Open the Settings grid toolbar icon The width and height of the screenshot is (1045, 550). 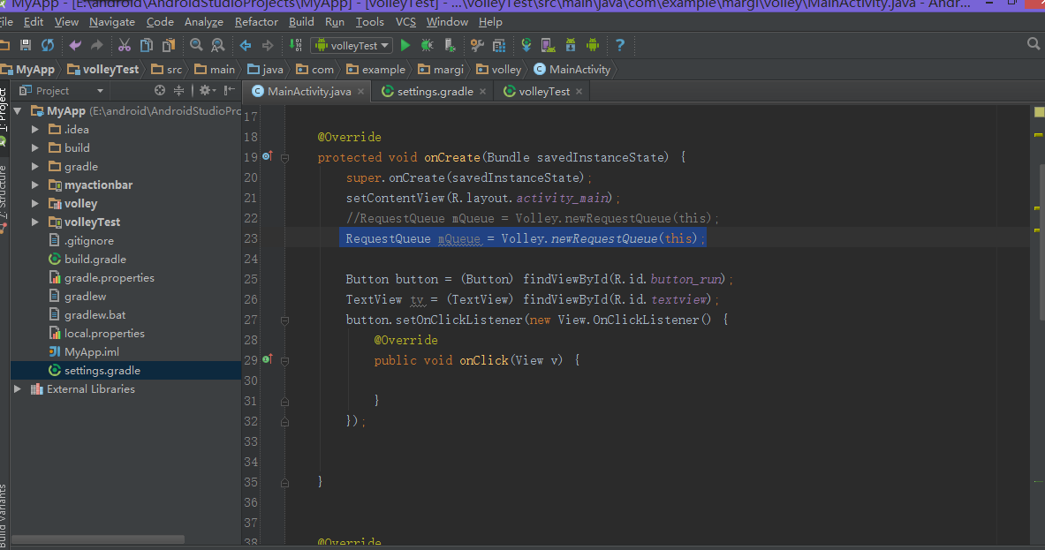click(498, 45)
